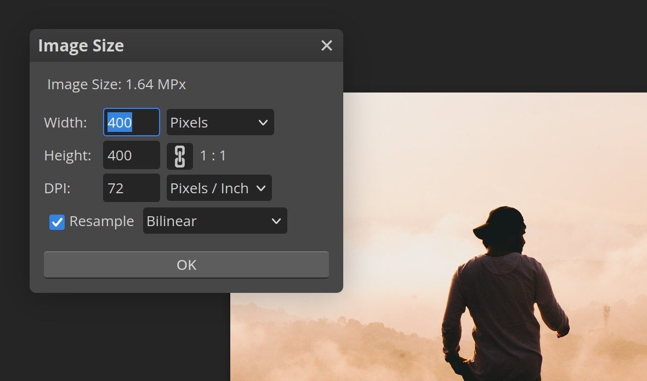
Task: Click into the Height value field
Action: [x=132, y=155]
